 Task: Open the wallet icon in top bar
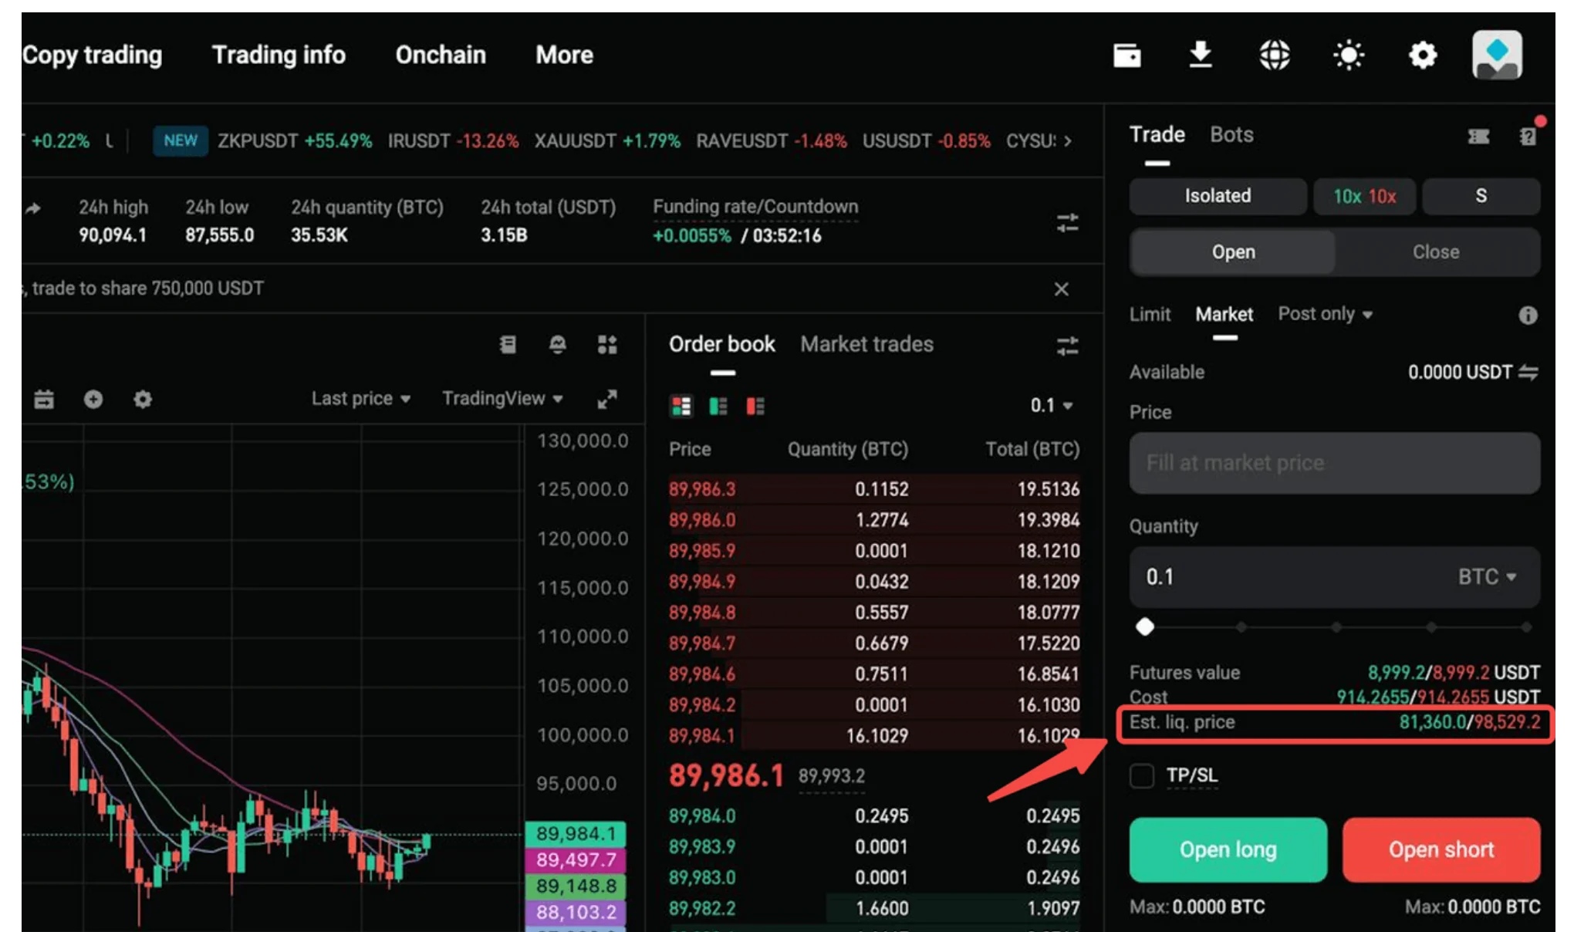click(1126, 56)
